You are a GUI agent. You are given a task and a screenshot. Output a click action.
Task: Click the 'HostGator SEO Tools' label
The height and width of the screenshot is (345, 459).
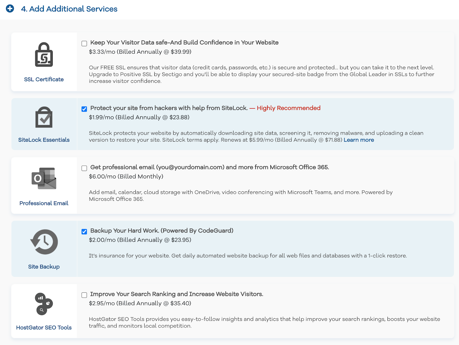click(44, 327)
